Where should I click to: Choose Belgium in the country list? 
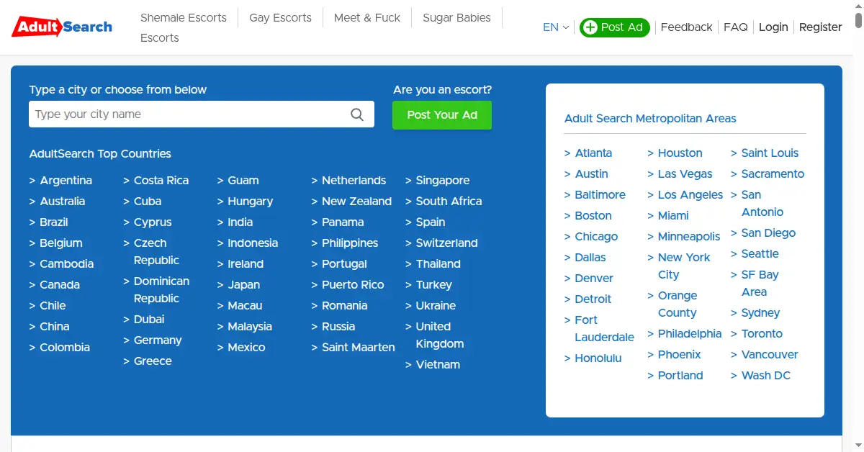(x=60, y=243)
